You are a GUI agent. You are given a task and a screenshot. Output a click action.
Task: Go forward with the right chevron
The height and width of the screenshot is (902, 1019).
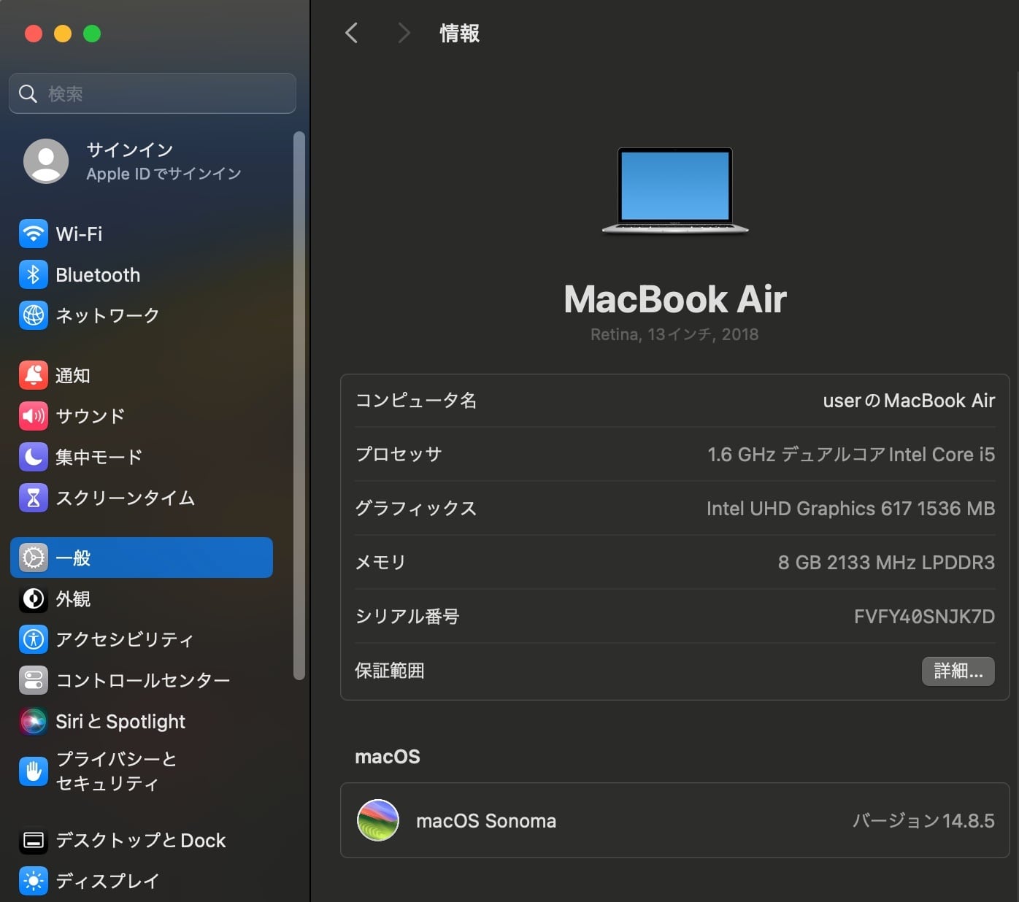[x=404, y=33]
